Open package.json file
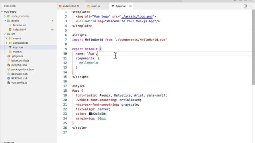This screenshot has width=255, height=143. pyautogui.click(x=20, y=74)
